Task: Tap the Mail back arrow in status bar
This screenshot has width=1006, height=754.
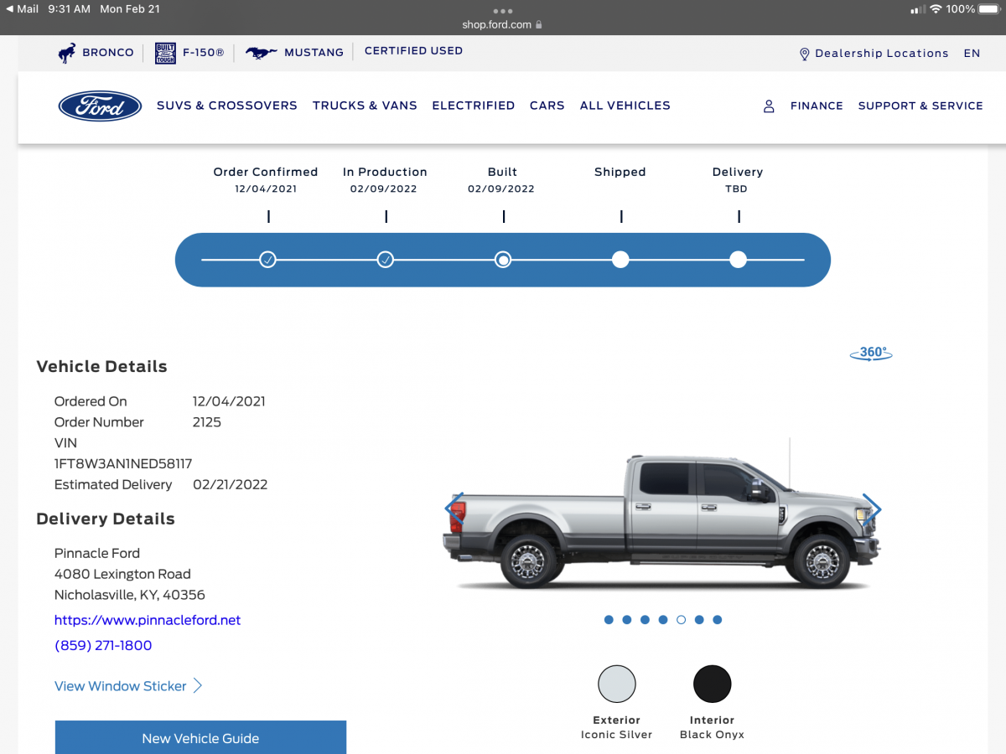Action: [10, 9]
